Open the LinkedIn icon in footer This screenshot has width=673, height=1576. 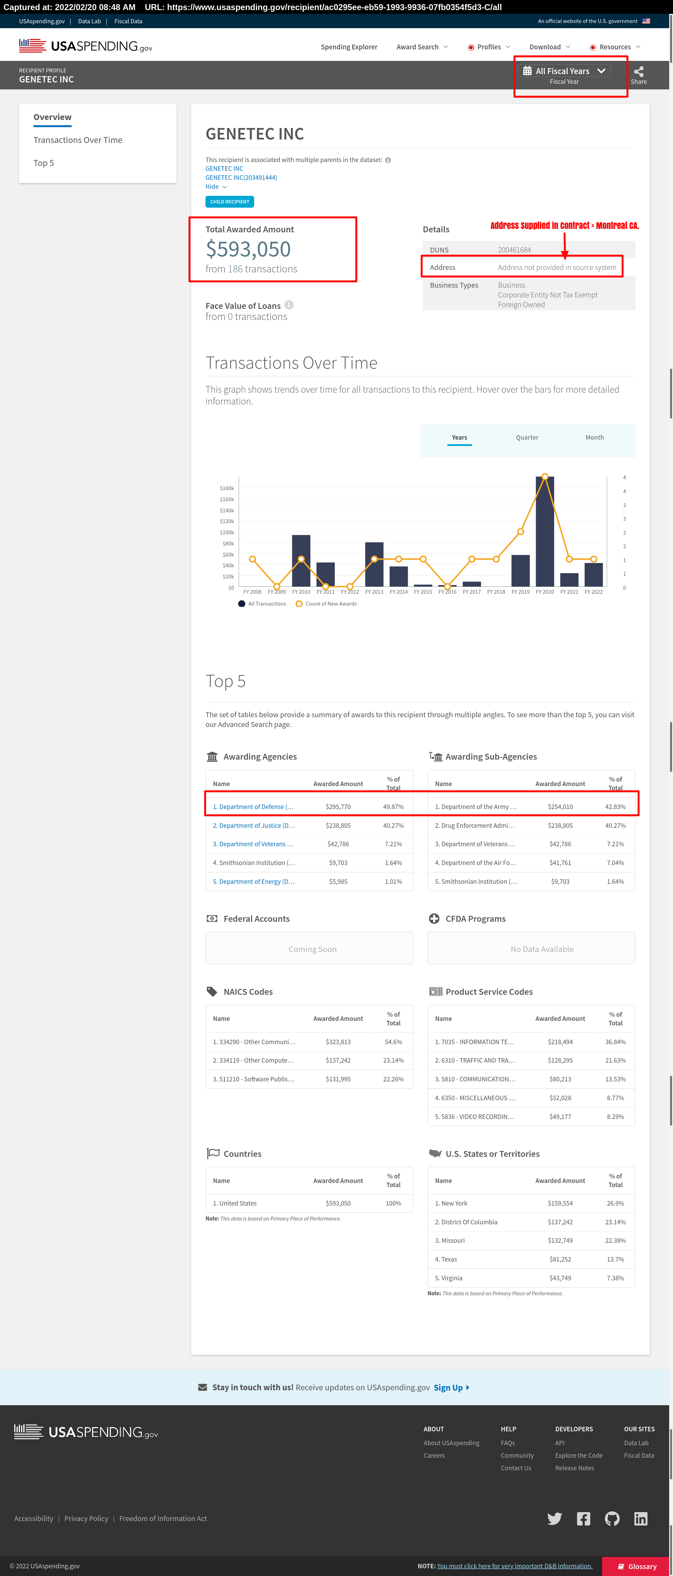tap(641, 1519)
